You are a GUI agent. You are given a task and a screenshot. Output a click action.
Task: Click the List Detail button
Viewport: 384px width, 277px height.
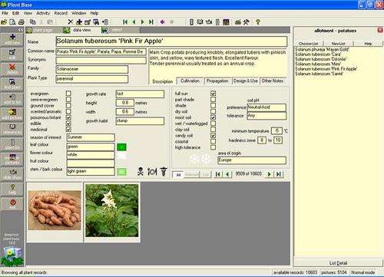click(x=338, y=263)
